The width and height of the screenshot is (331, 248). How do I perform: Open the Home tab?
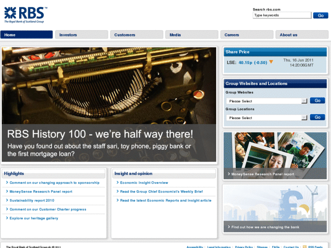[26, 35]
